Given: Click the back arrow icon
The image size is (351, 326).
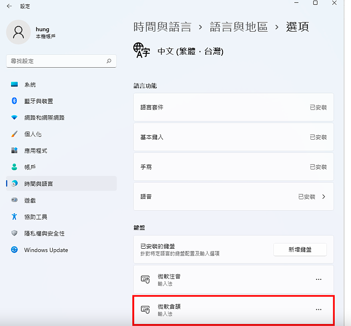Looking at the screenshot, I should coord(9,6).
